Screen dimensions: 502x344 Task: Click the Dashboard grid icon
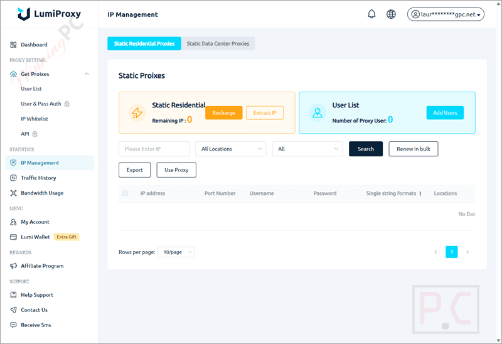pyautogui.click(x=13, y=45)
